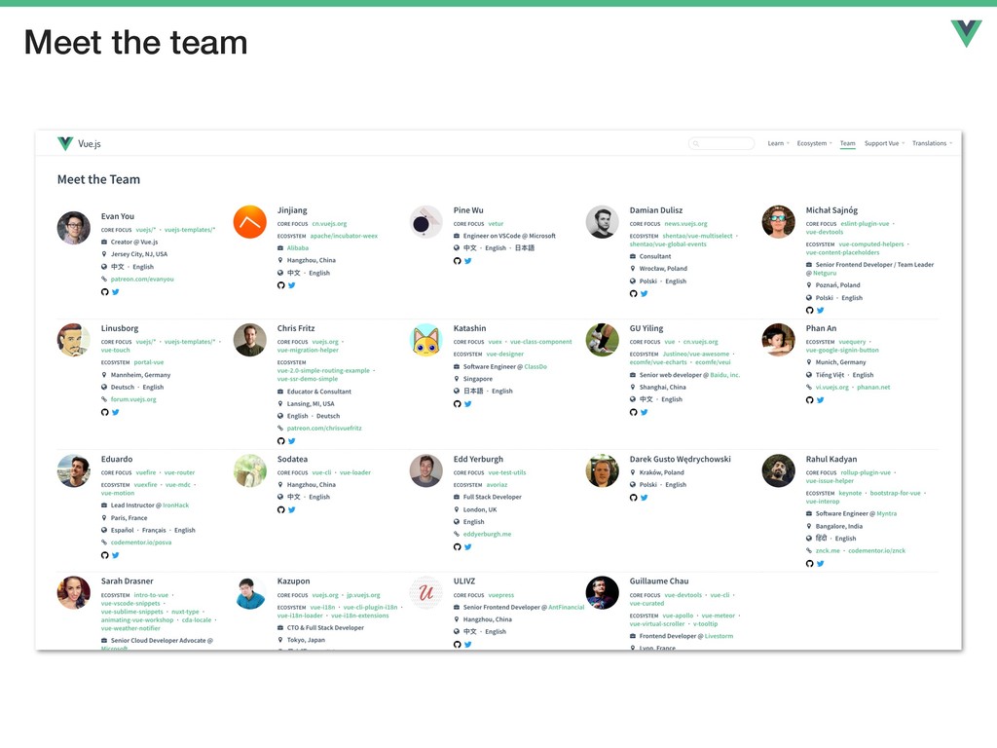The width and height of the screenshot is (997, 748).
Task: Click Evan You's profile photo
Action: pyautogui.click(x=74, y=228)
